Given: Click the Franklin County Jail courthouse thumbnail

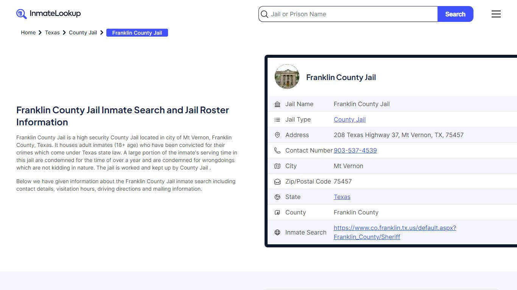Looking at the screenshot, I should (287, 77).
